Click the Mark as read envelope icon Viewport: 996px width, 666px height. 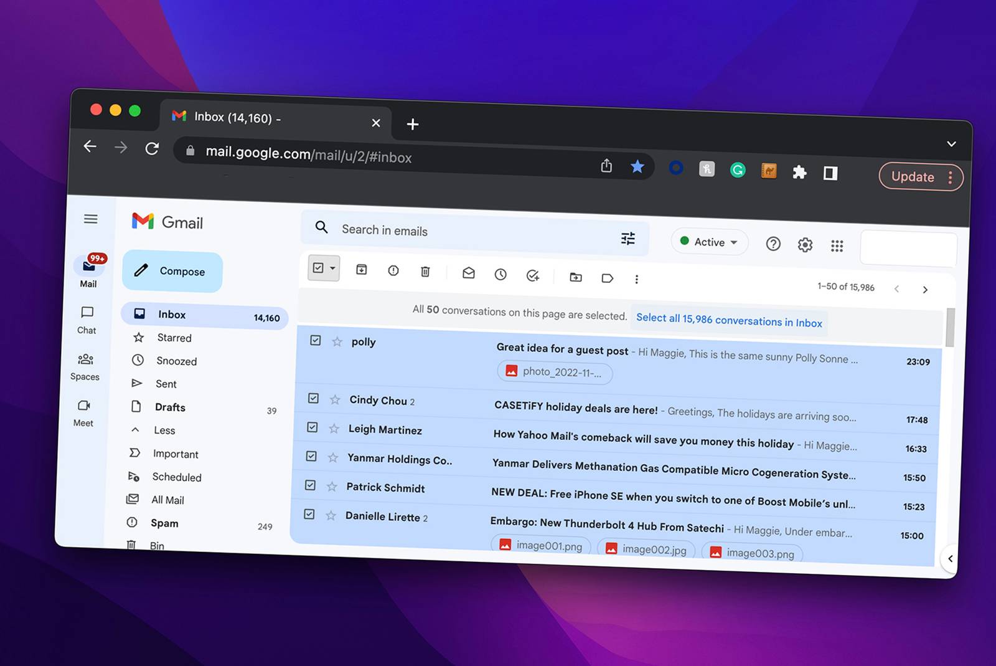(x=469, y=273)
